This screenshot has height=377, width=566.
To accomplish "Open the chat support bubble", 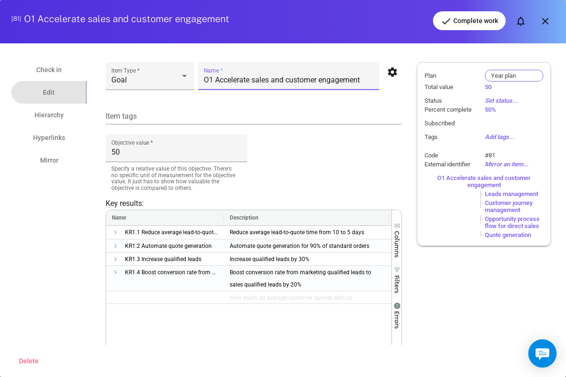I will coord(542,353).
